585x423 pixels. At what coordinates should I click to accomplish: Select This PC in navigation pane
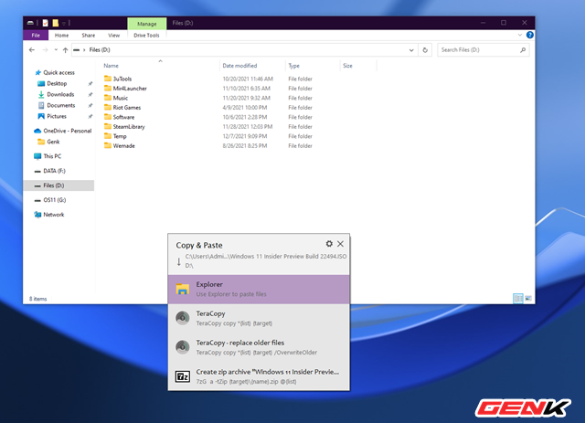pos(48,156)
